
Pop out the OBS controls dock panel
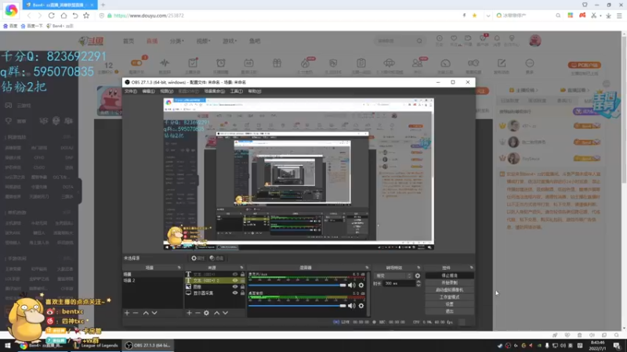tap(472, 268)
